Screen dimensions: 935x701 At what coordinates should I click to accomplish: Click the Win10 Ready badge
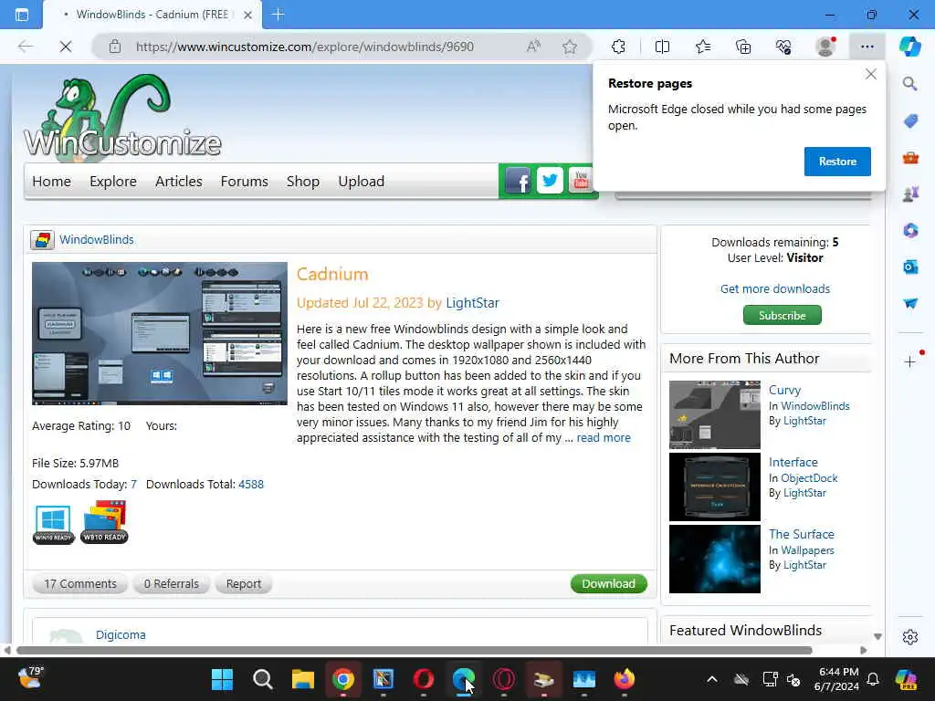[53, 523]
